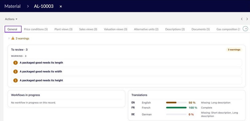
Task: Click the breadcrumb separator chevron after Material
Action: pos(28,6)
